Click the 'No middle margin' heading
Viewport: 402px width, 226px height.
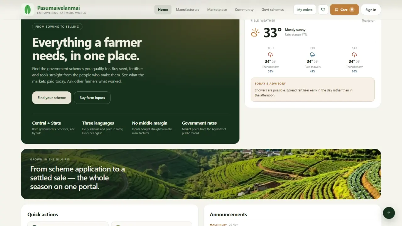[x=149, y=123]
